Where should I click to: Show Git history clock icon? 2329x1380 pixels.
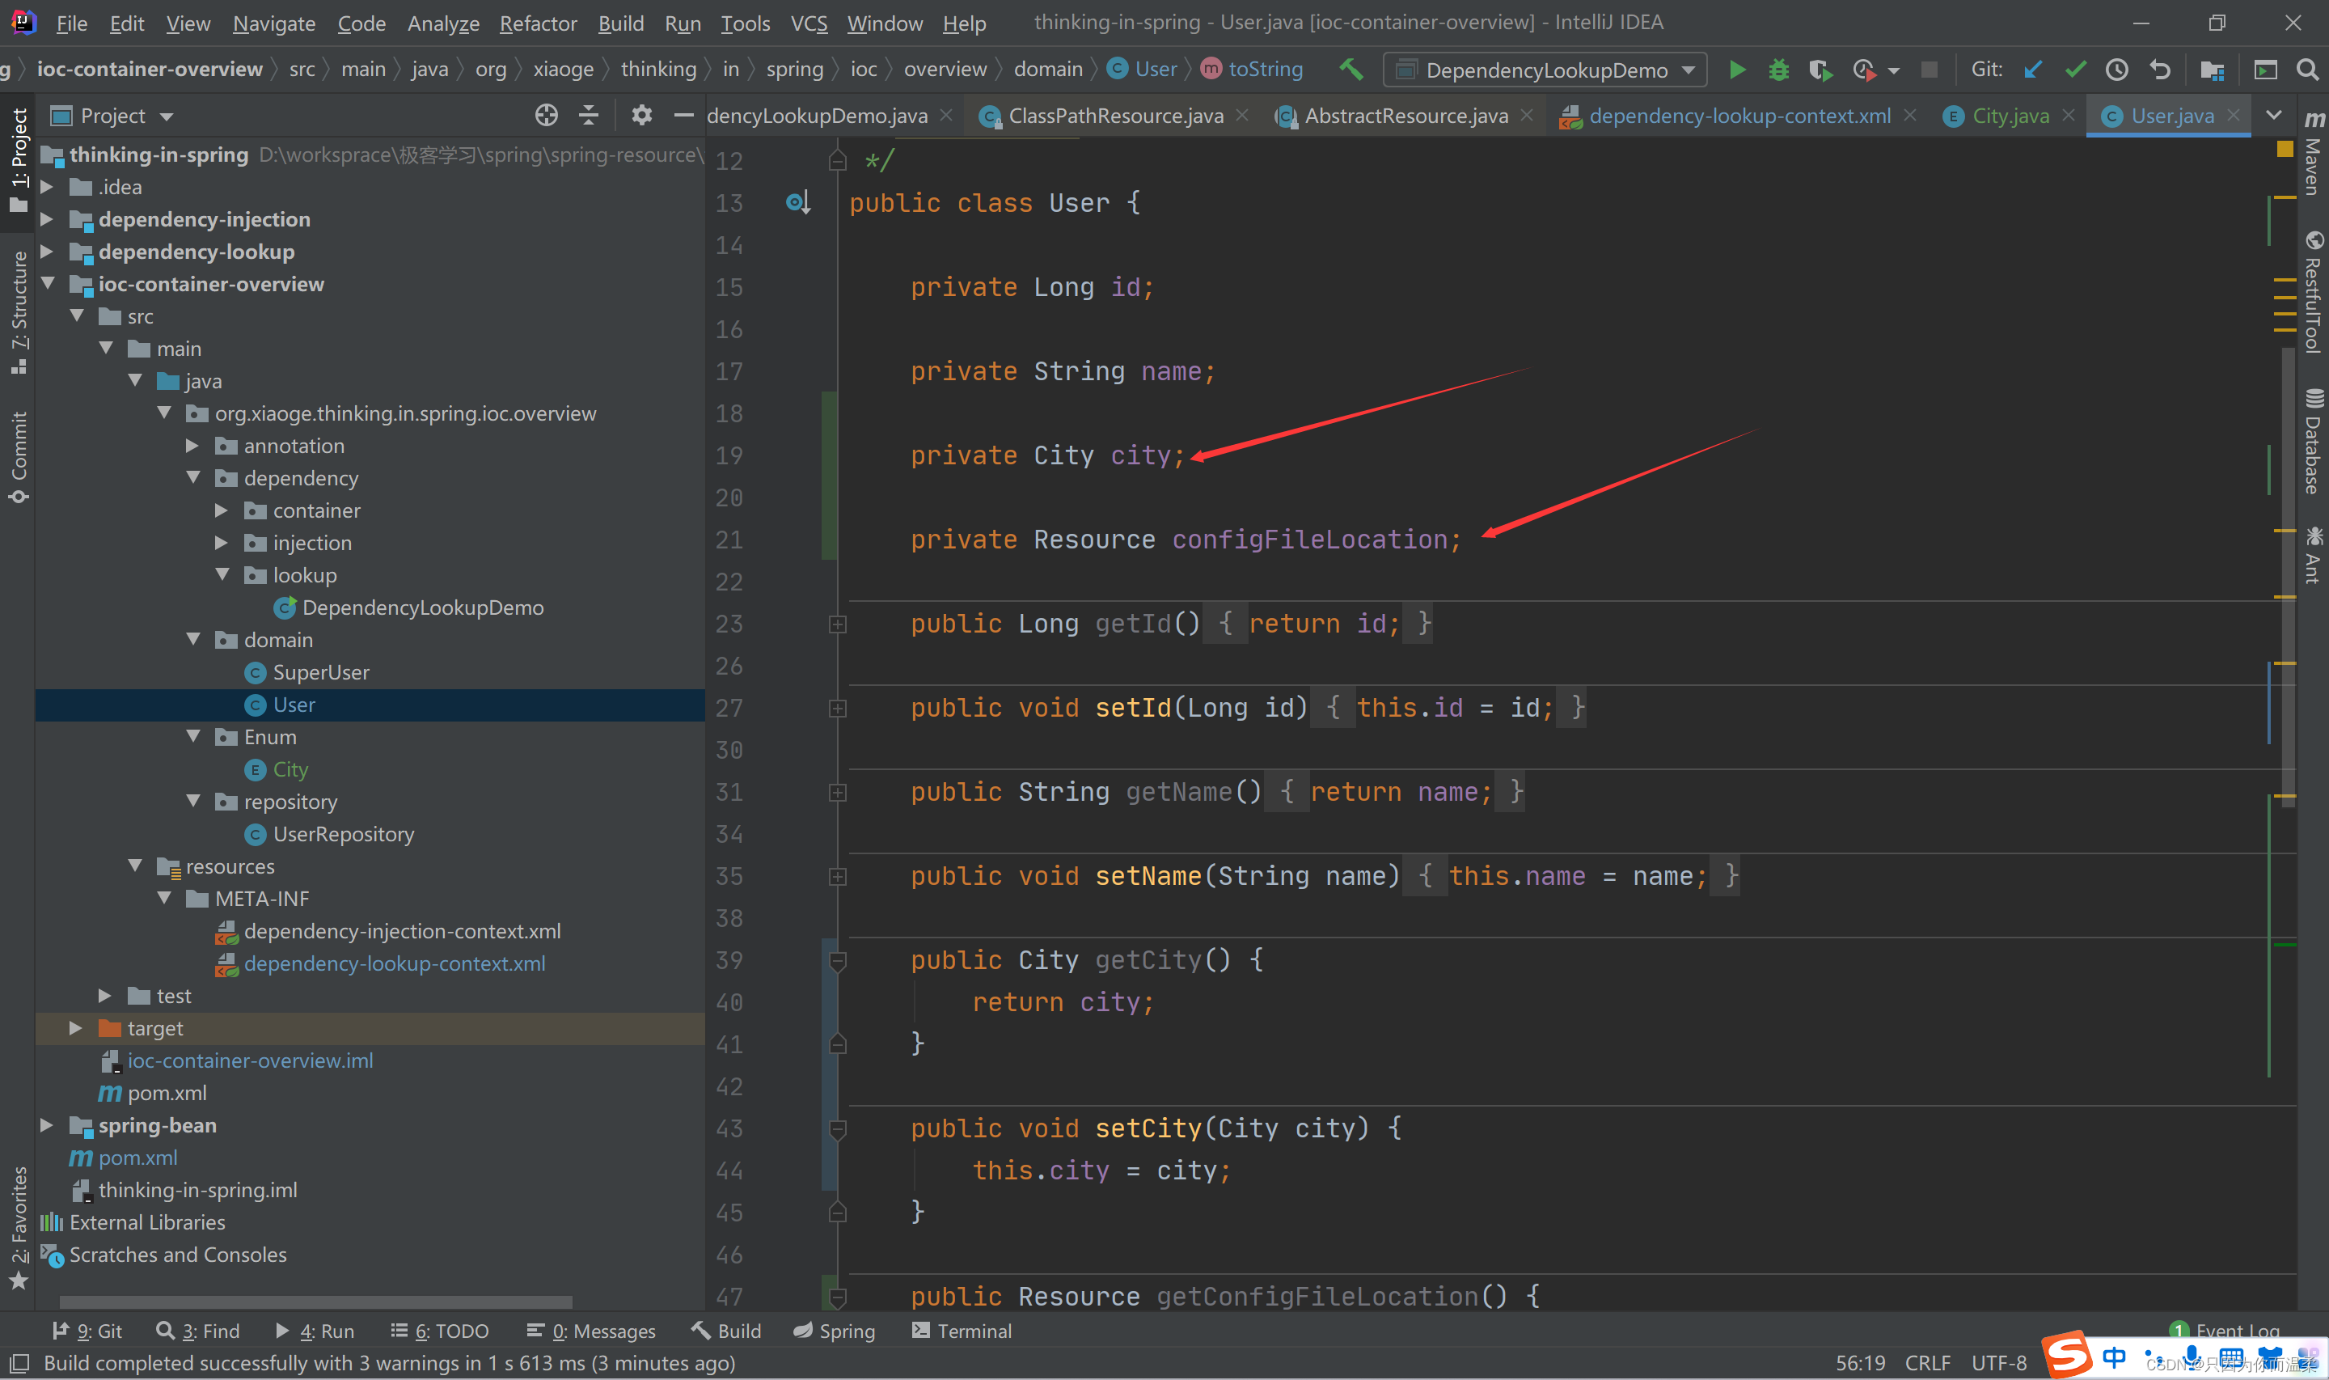click(x=2116, y=70)
